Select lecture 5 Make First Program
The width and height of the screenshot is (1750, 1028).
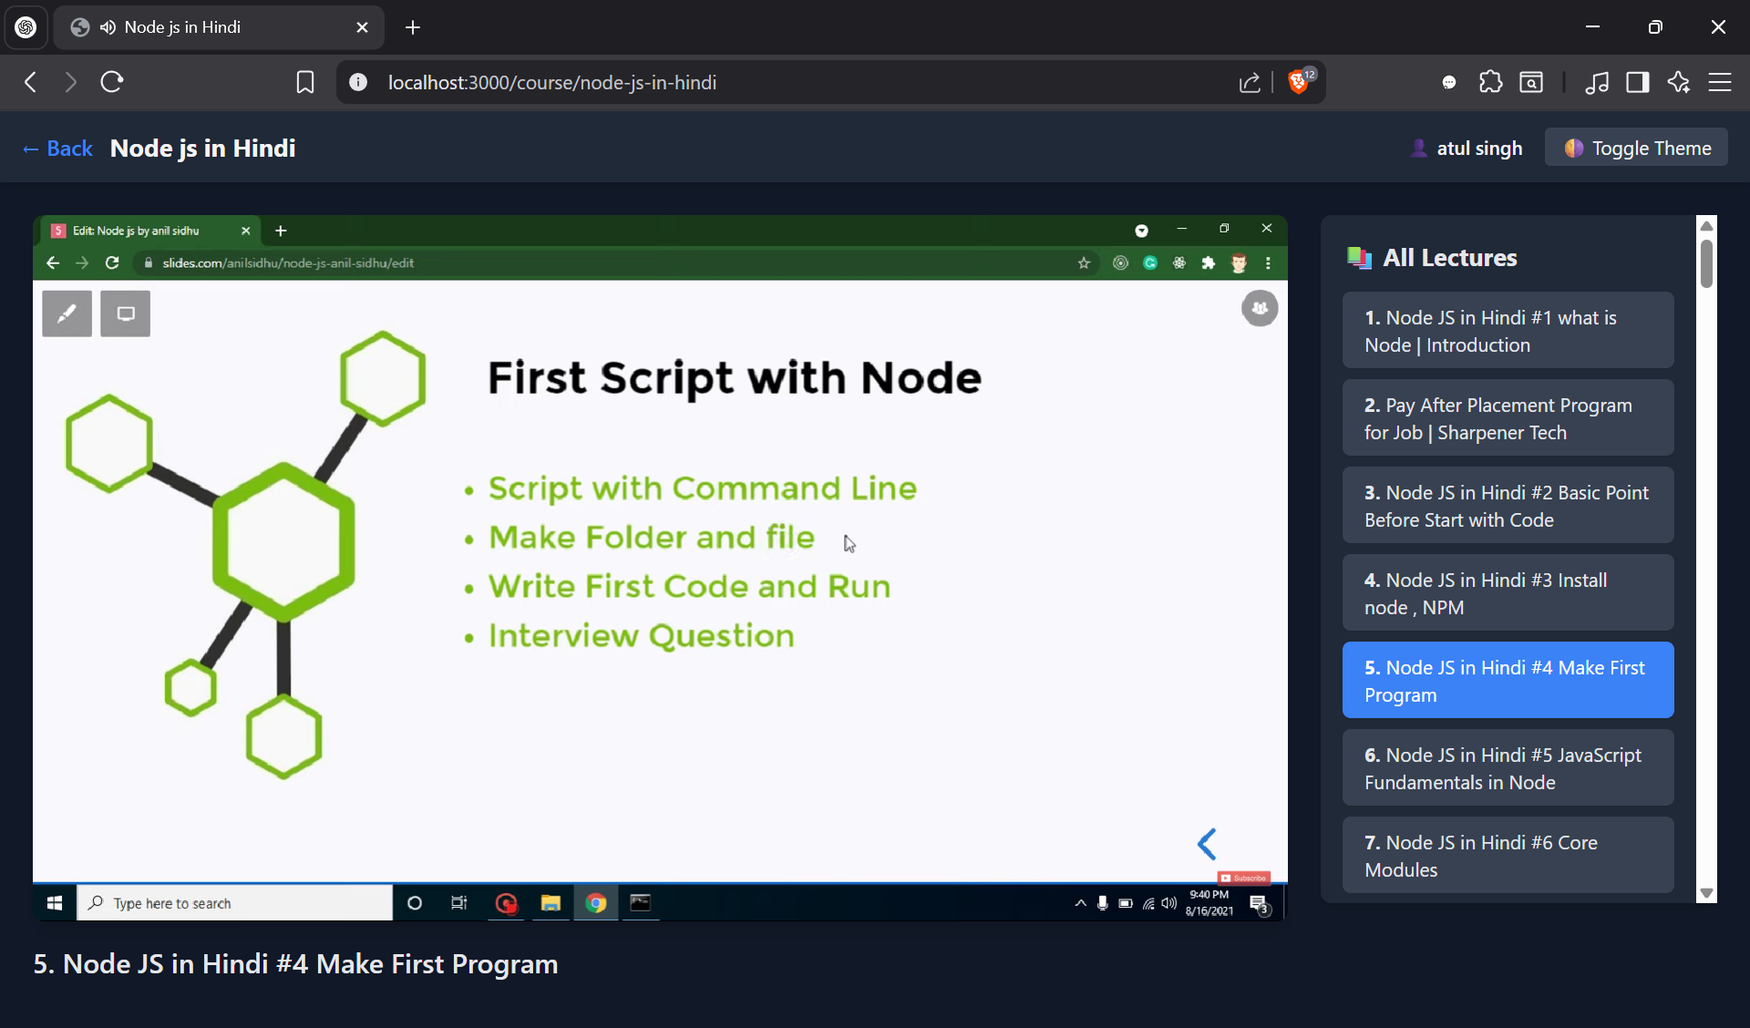[x=1508, y=681]
